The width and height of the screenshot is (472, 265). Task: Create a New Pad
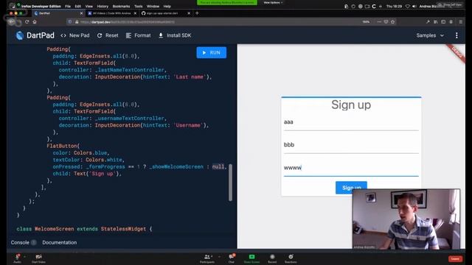click(75, 35)
